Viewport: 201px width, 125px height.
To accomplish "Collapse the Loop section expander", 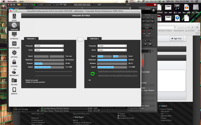I will (156, 35).
